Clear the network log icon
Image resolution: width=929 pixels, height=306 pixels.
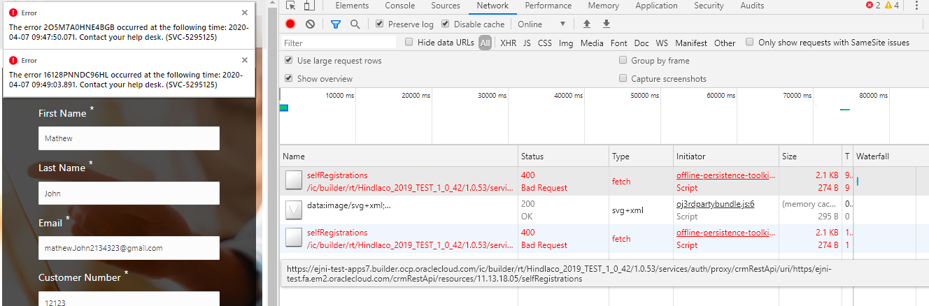click(x=310, y=24)
